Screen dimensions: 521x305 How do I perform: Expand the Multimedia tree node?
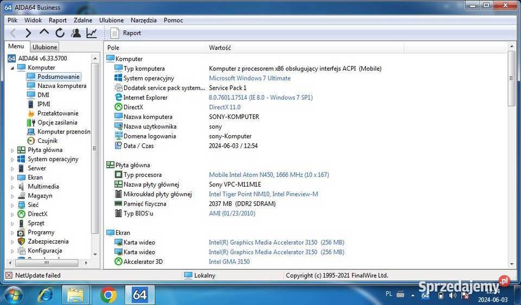12,187
